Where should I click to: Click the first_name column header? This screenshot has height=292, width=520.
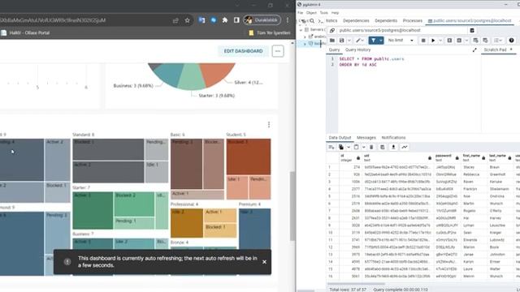pyautogui.click(x=474, y=157)
